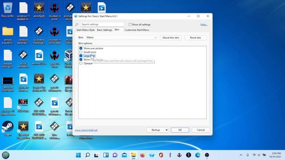Screen dimensions: 285x160
Task: Open Widgets from the taskbar
Action: click(106, 155)
